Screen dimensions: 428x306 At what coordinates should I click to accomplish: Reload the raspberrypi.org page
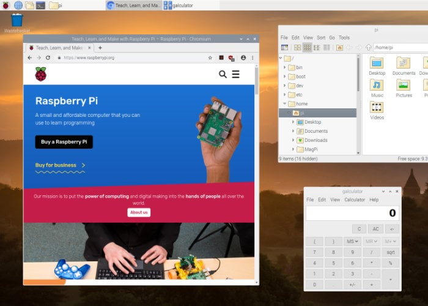(x=48, y=58)
